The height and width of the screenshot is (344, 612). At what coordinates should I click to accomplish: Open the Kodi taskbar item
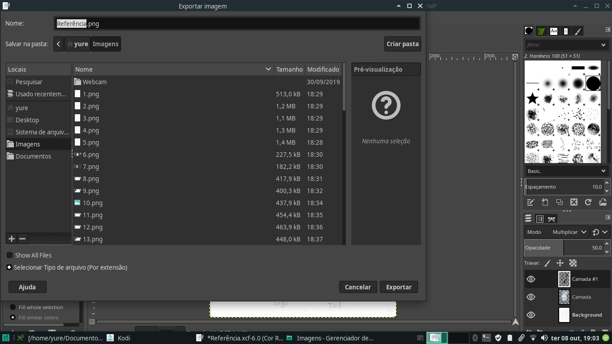119,338
